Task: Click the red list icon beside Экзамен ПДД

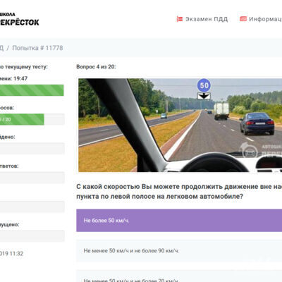Action: pos(180,19)
